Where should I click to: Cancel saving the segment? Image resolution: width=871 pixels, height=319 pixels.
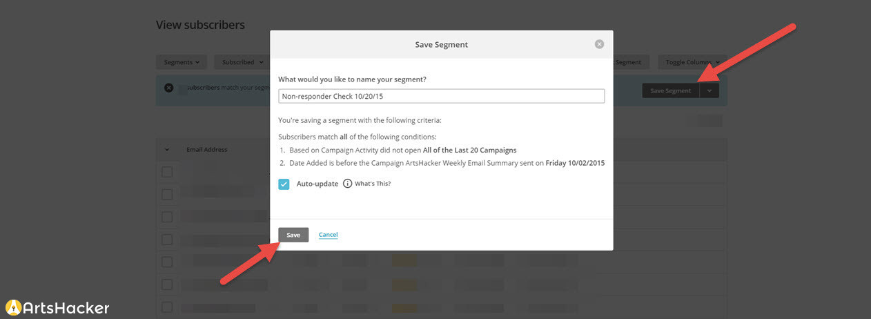point(328,235)
